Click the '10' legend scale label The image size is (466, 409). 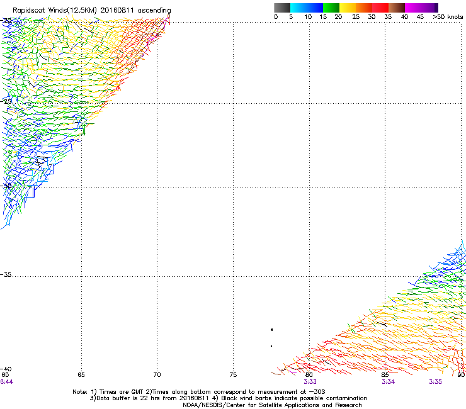tap(308, 17)
